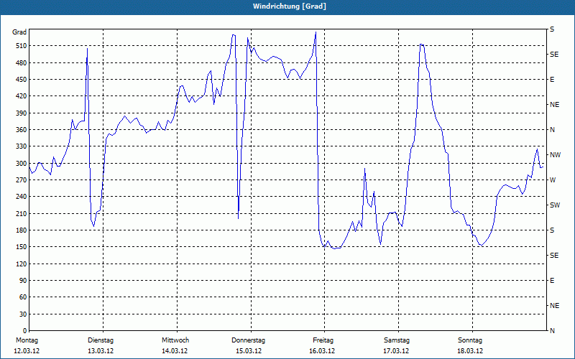
Task: Select the 'Mittwoch' day label
Action: [x=175, y=340]
